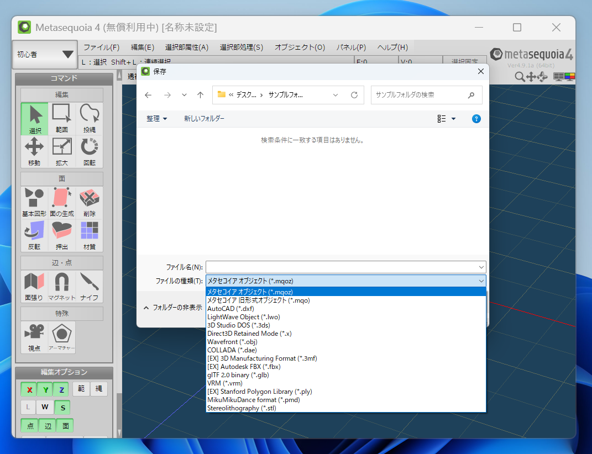Click the 新しいフォルダー button
Image resolution: width=592 pixels, height=454 pixels.
coord(204,119)
